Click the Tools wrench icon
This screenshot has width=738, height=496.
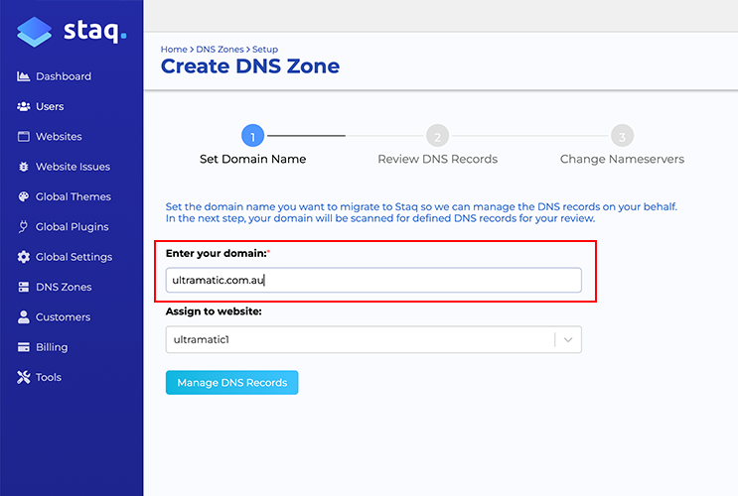(24, 377)
